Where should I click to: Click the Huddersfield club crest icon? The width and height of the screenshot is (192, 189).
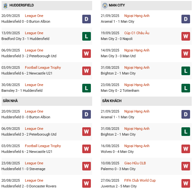click(x=5, y=5)
